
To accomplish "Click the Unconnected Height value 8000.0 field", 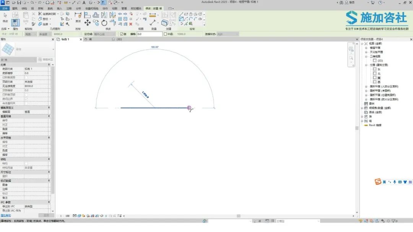I will (36, 86).
